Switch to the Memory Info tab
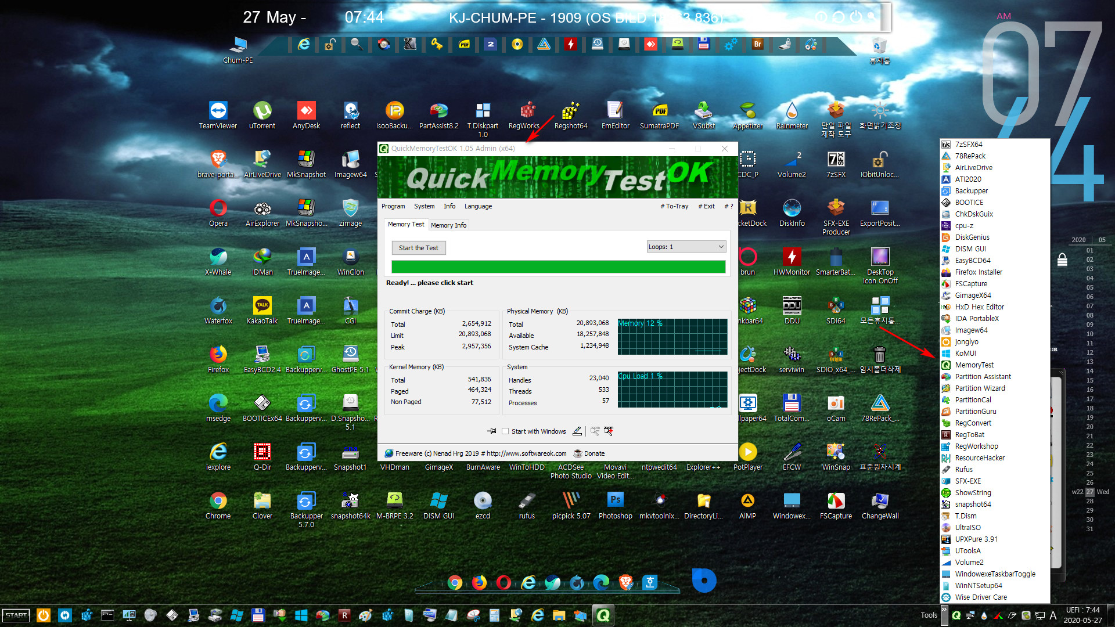Viewport: 1115px width, 627px height. (x=448, y=225)
